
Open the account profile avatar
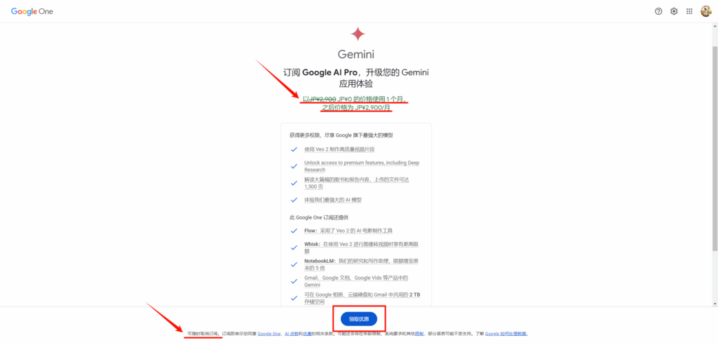click(705, 11)
